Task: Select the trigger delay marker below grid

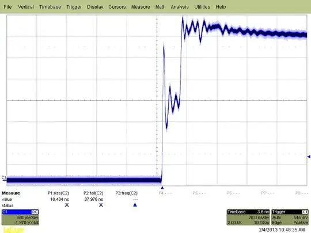Action: click(162, 188)
